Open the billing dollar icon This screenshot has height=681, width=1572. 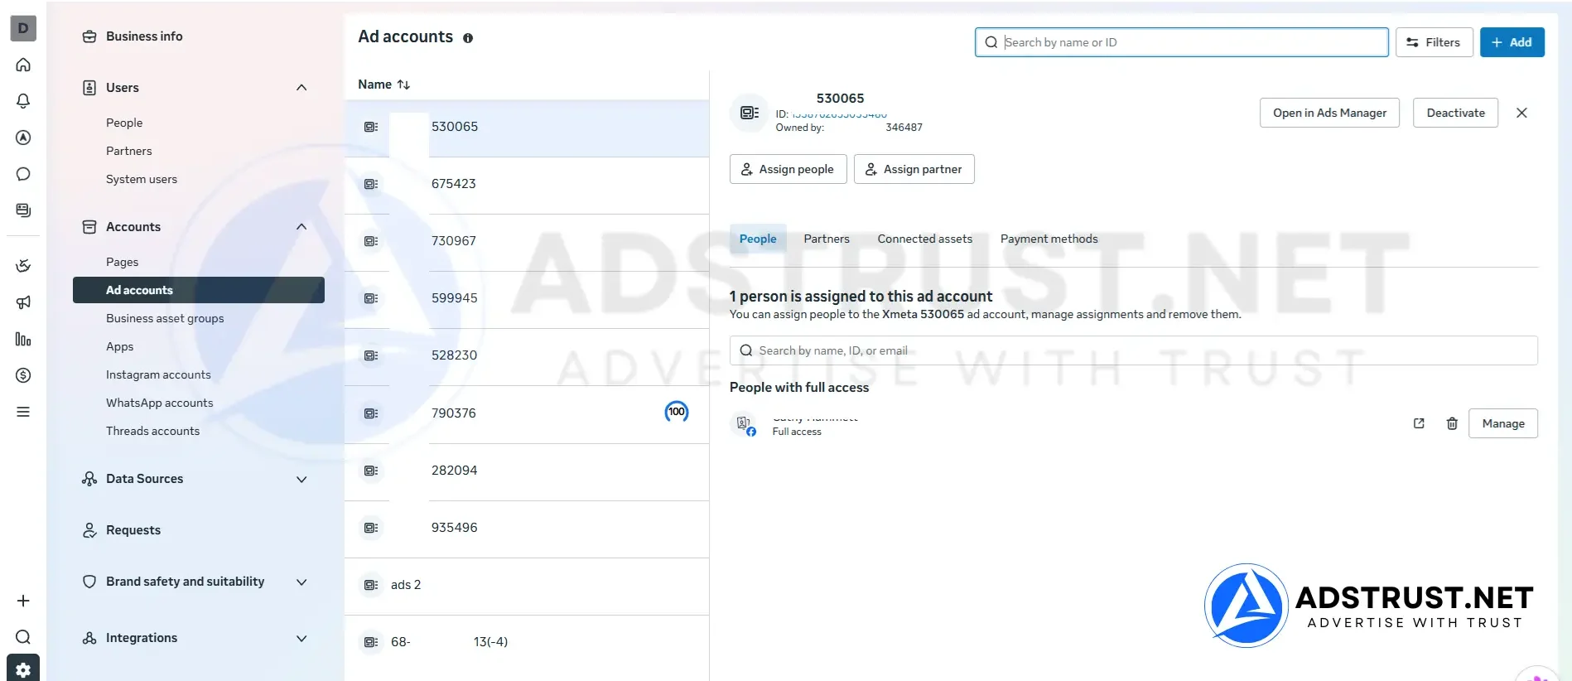pos(23,375)
